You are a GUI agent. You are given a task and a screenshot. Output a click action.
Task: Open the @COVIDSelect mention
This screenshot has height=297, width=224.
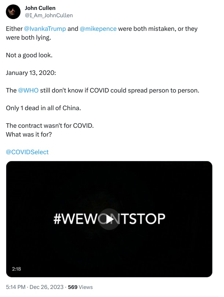click(27, 152)
